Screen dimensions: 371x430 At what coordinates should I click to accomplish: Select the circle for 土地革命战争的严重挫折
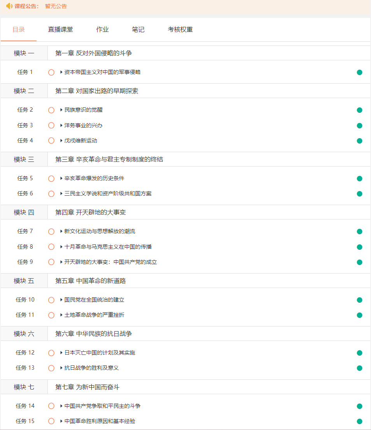(x=51, y=315)
